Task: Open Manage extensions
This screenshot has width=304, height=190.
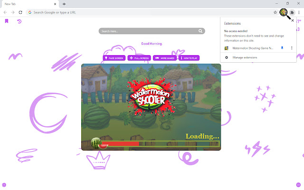Action: (258, 57)
